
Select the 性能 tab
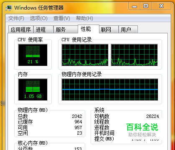click(x=89, y=29)
